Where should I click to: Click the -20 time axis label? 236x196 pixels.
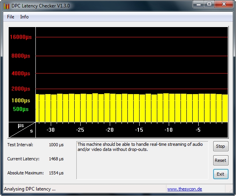point(110,130)
